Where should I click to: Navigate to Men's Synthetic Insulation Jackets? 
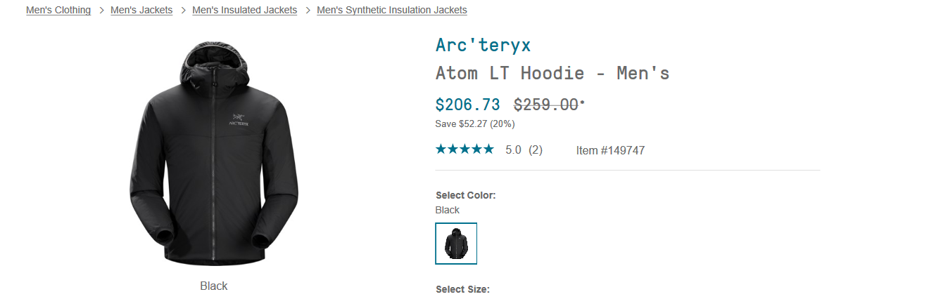392,10
